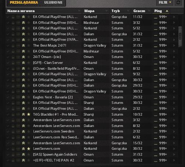The image size is (185, 167).
Task: Select server name 'LeetServers.com Rox Swed..'
Action: (x=56, y=137)
